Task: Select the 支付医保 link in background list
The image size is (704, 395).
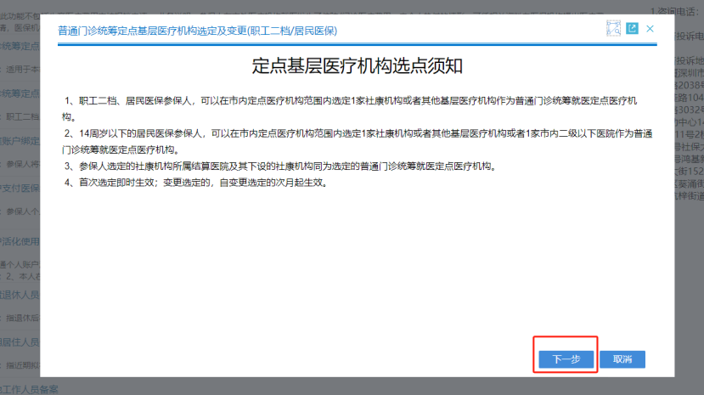Action: [x=19, y=188]
